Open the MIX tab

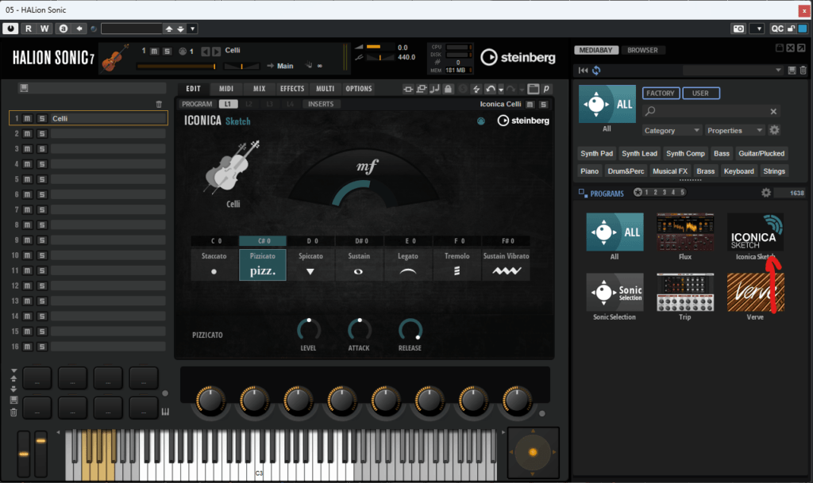coord(260,89)
